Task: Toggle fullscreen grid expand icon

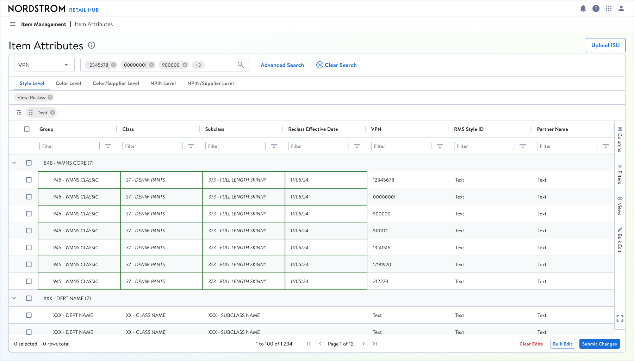Action: [x=620, y=318]
